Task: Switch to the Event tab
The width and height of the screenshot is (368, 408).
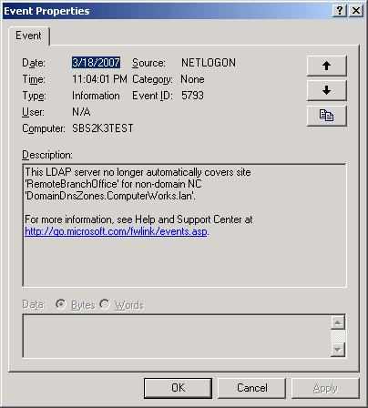Action: point(28,36)
